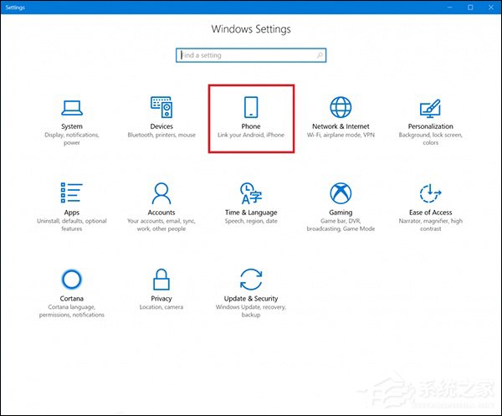Open the Devices keyboard and speaker icon

coord(161,107)
